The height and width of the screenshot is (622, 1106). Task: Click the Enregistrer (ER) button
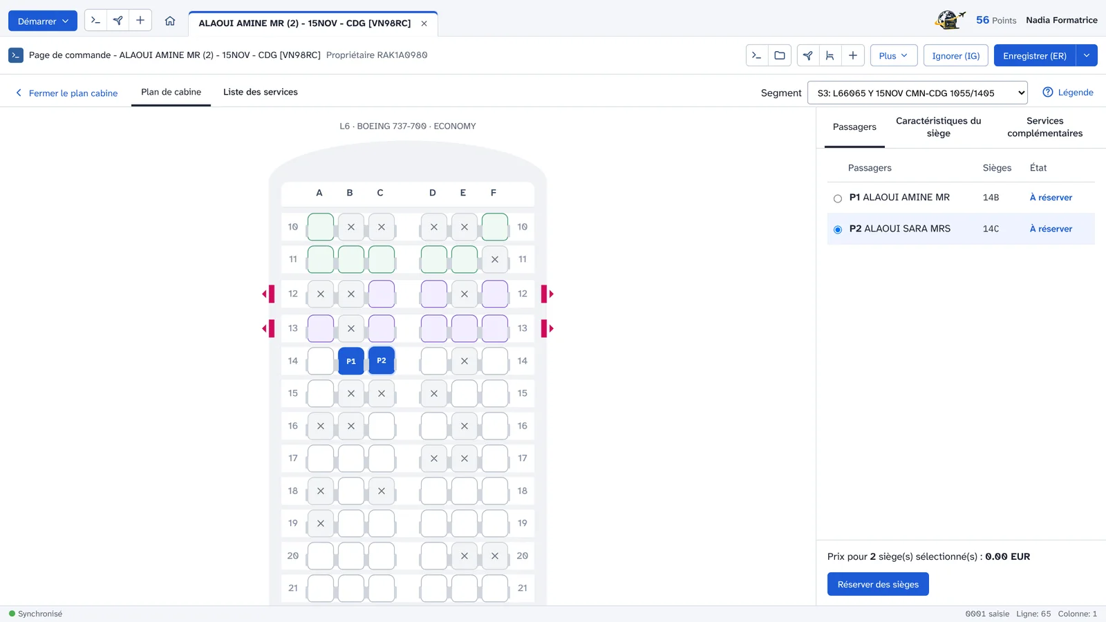pos(1035,55)
